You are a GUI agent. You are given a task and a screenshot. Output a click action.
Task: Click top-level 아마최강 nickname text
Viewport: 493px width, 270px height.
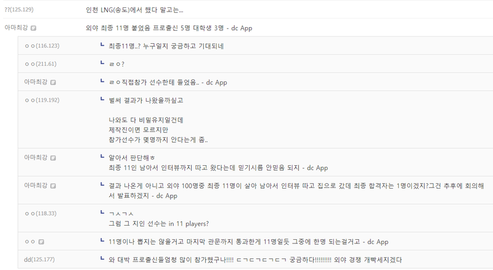pyautogui.click(x=16, y=28)
